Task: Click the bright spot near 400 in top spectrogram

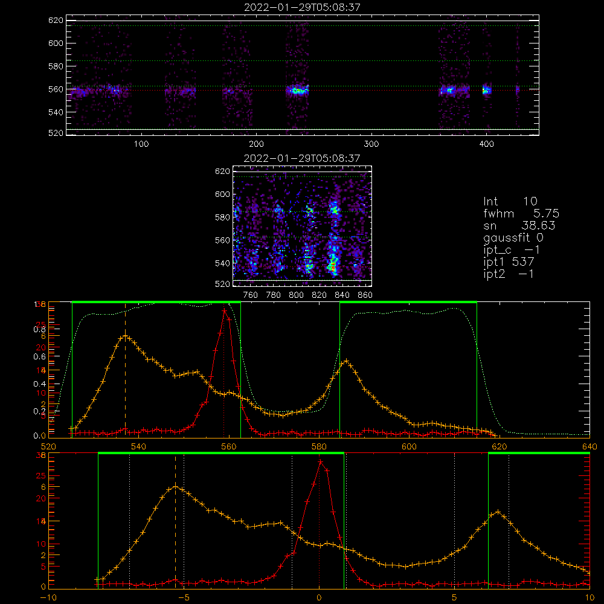Action: tap(486, 91)
